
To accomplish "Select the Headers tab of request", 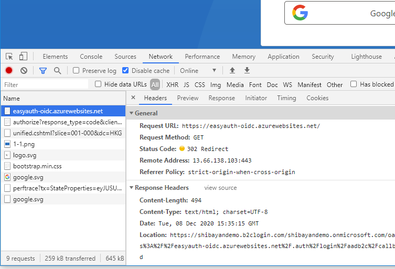I will 155,98.
